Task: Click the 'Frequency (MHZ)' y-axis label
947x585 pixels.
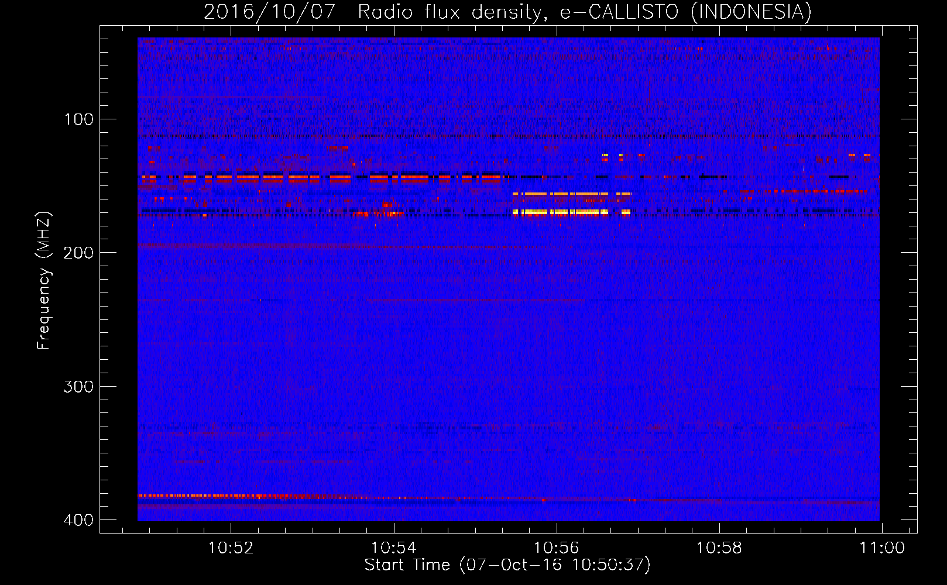Action: coord(44,281)
